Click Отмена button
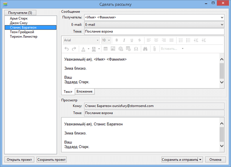Image resolution: width=231 pixels, height=167 pixels. pyautogui.click(x=215, y=159)
